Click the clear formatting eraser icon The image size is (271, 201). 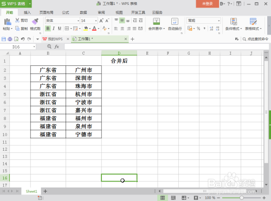104,29
